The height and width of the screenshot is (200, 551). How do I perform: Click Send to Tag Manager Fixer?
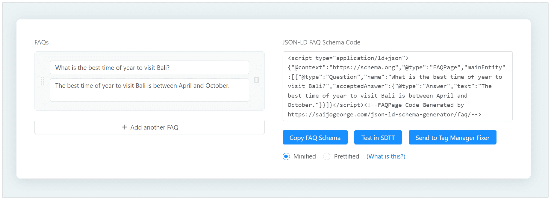coord(452,137)
